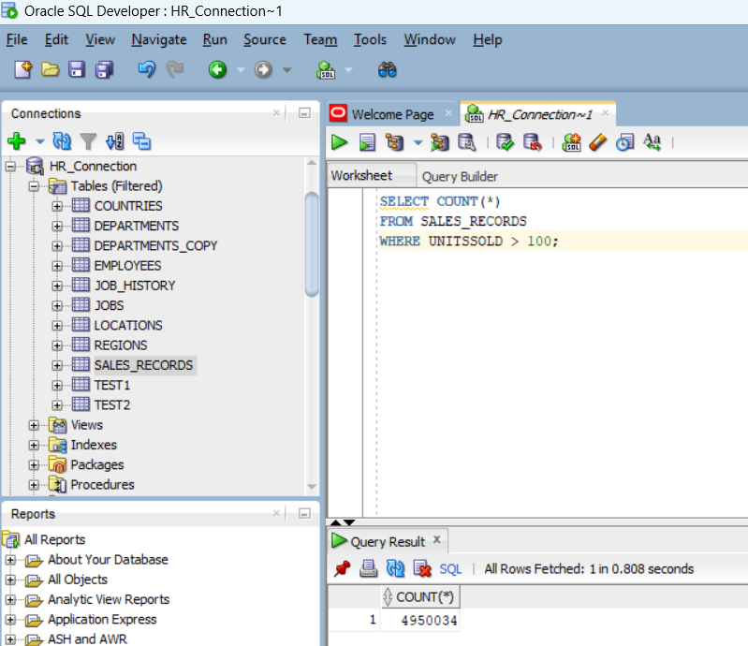Click the To Upper/Lower case Aa icon
The height and width of the screenshot is (646, 748).
[653, 142]
